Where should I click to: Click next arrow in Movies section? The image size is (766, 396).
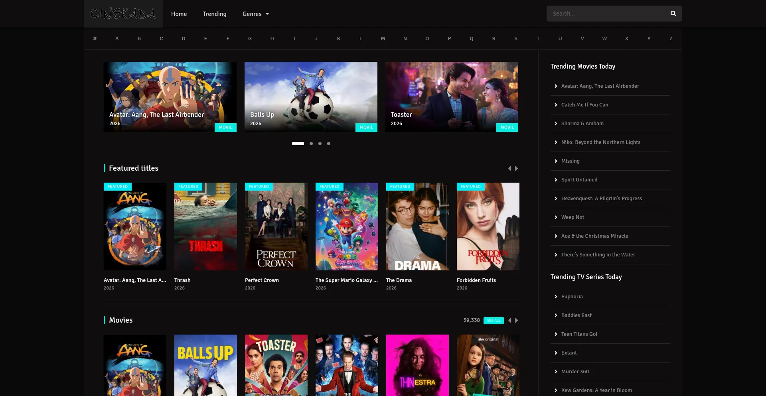click(517, 320)
